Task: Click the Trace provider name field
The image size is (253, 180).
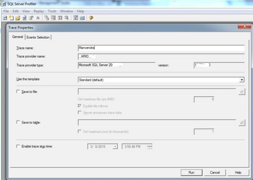Action: coord(161,57)
